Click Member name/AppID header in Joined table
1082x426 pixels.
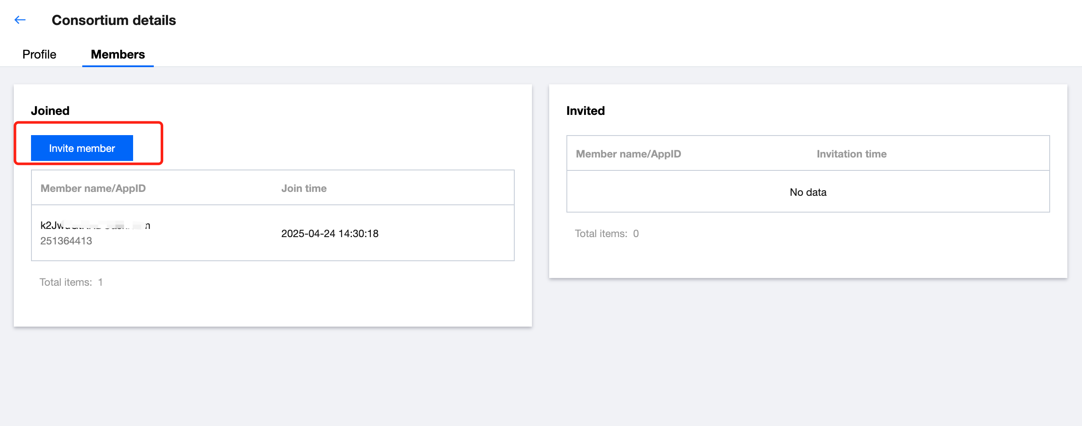[x=93, y=188]
